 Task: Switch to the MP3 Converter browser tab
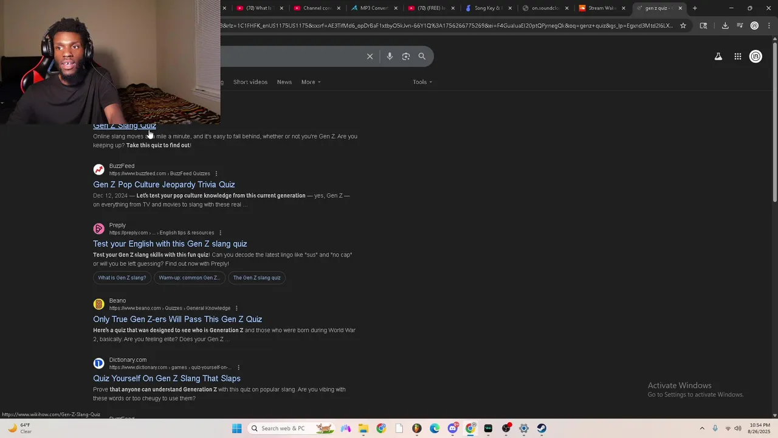point(373,8)
